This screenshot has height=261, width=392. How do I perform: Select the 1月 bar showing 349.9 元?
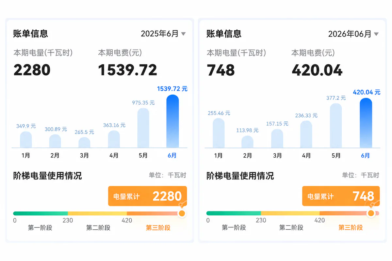26,139
